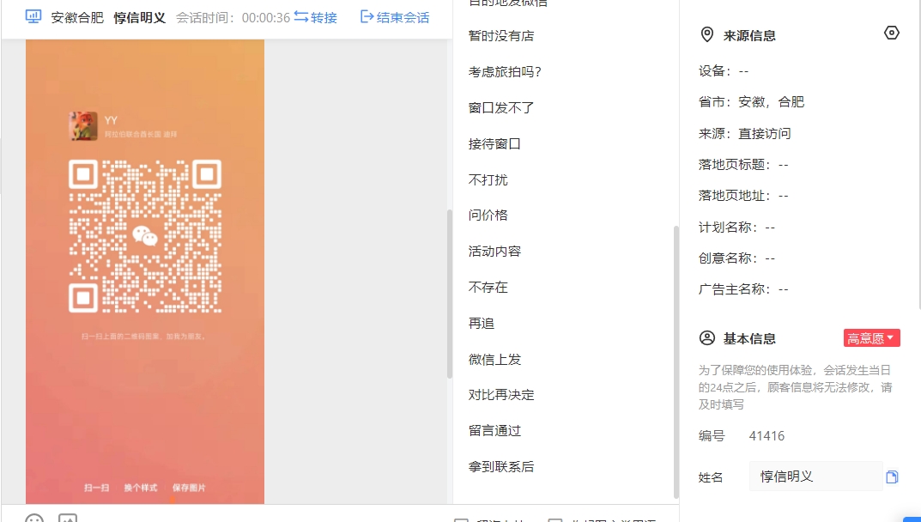The width and height of the screenshot is (921, 522).
Task: Transfer the chat with 转接
Action: click(316, 18)
